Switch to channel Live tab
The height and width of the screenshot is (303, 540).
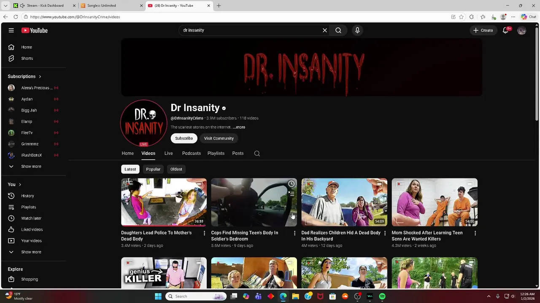169,154
